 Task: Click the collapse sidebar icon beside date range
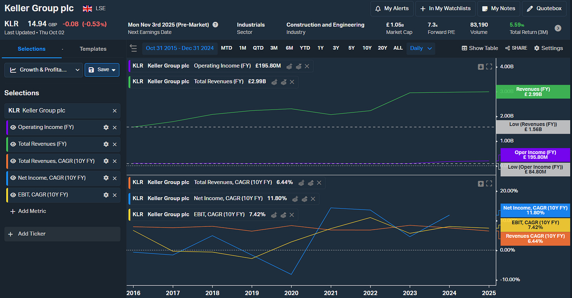[134, 48]
